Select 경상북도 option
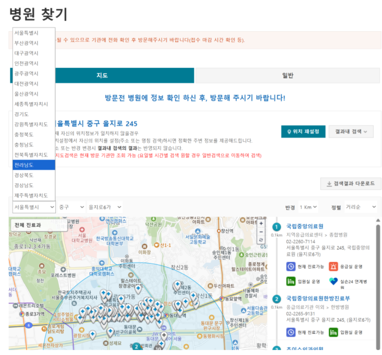This screenshot has height=355, width=382. (34, 175)
